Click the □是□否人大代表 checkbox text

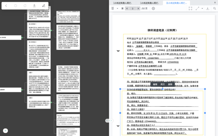(183, 58)
